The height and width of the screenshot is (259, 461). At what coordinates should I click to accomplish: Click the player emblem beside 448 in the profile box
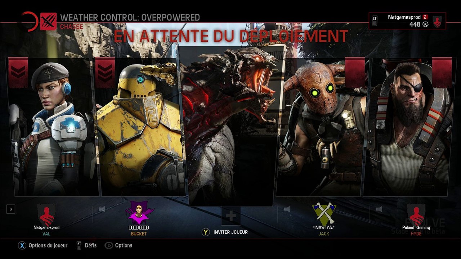[x=437, y=21]
